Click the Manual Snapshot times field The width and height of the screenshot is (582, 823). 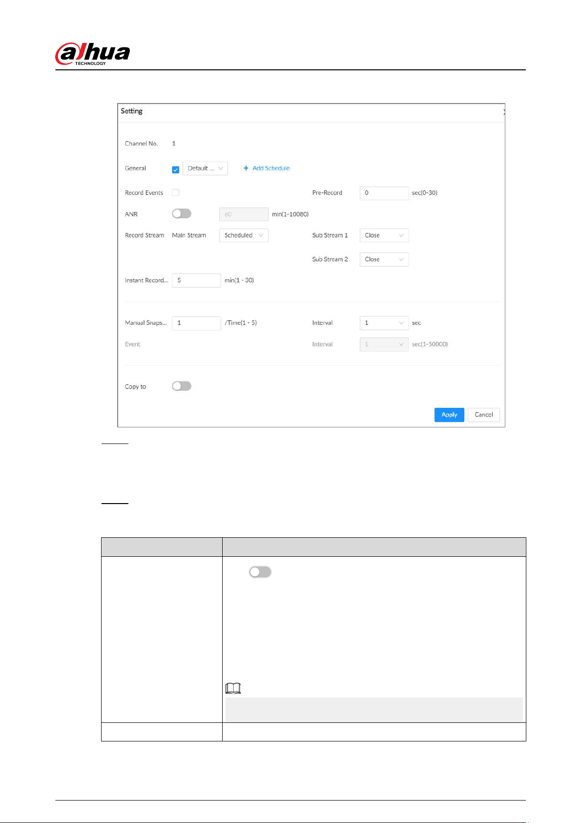[x=196, y=323]
